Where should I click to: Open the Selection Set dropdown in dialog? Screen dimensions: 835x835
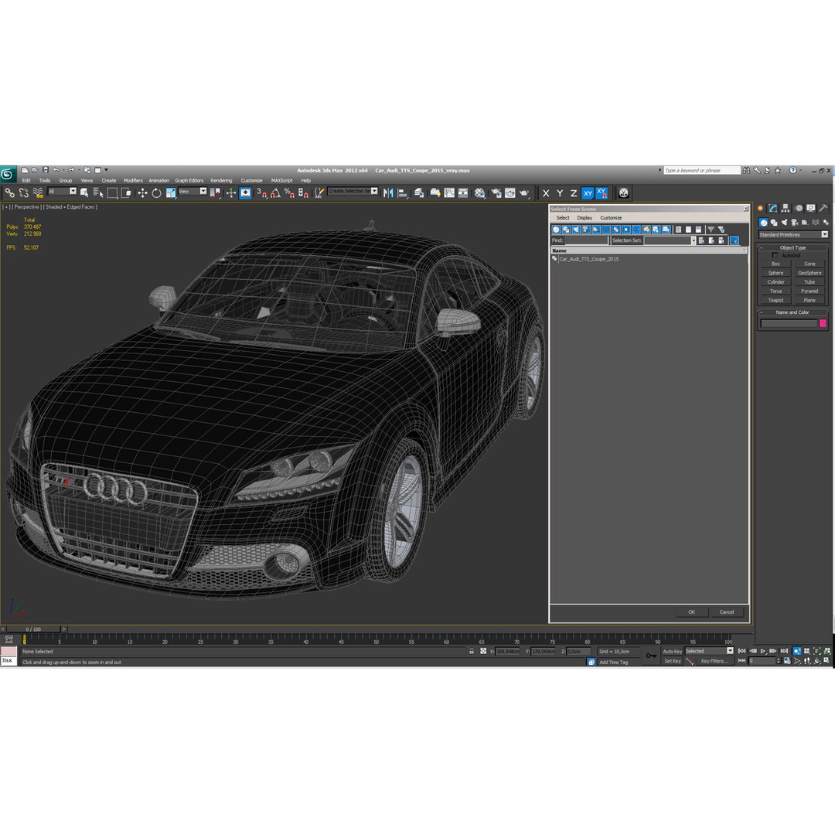670,240
